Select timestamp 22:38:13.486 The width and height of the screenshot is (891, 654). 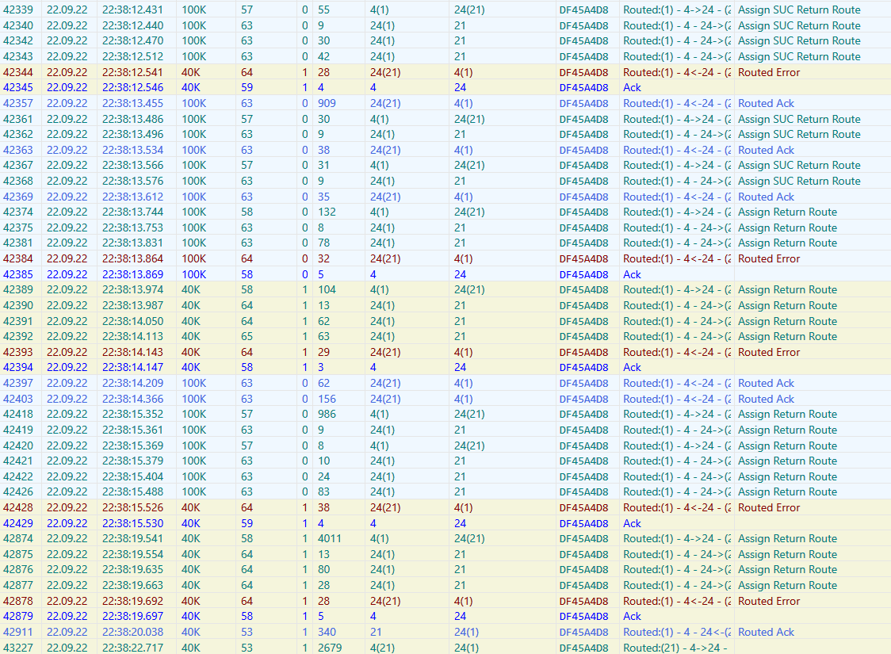132,119
